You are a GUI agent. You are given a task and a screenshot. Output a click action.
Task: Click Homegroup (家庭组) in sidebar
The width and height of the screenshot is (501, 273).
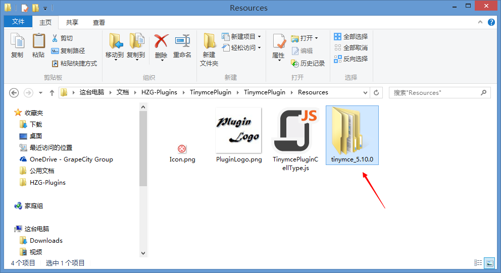(x=29, y=205)
